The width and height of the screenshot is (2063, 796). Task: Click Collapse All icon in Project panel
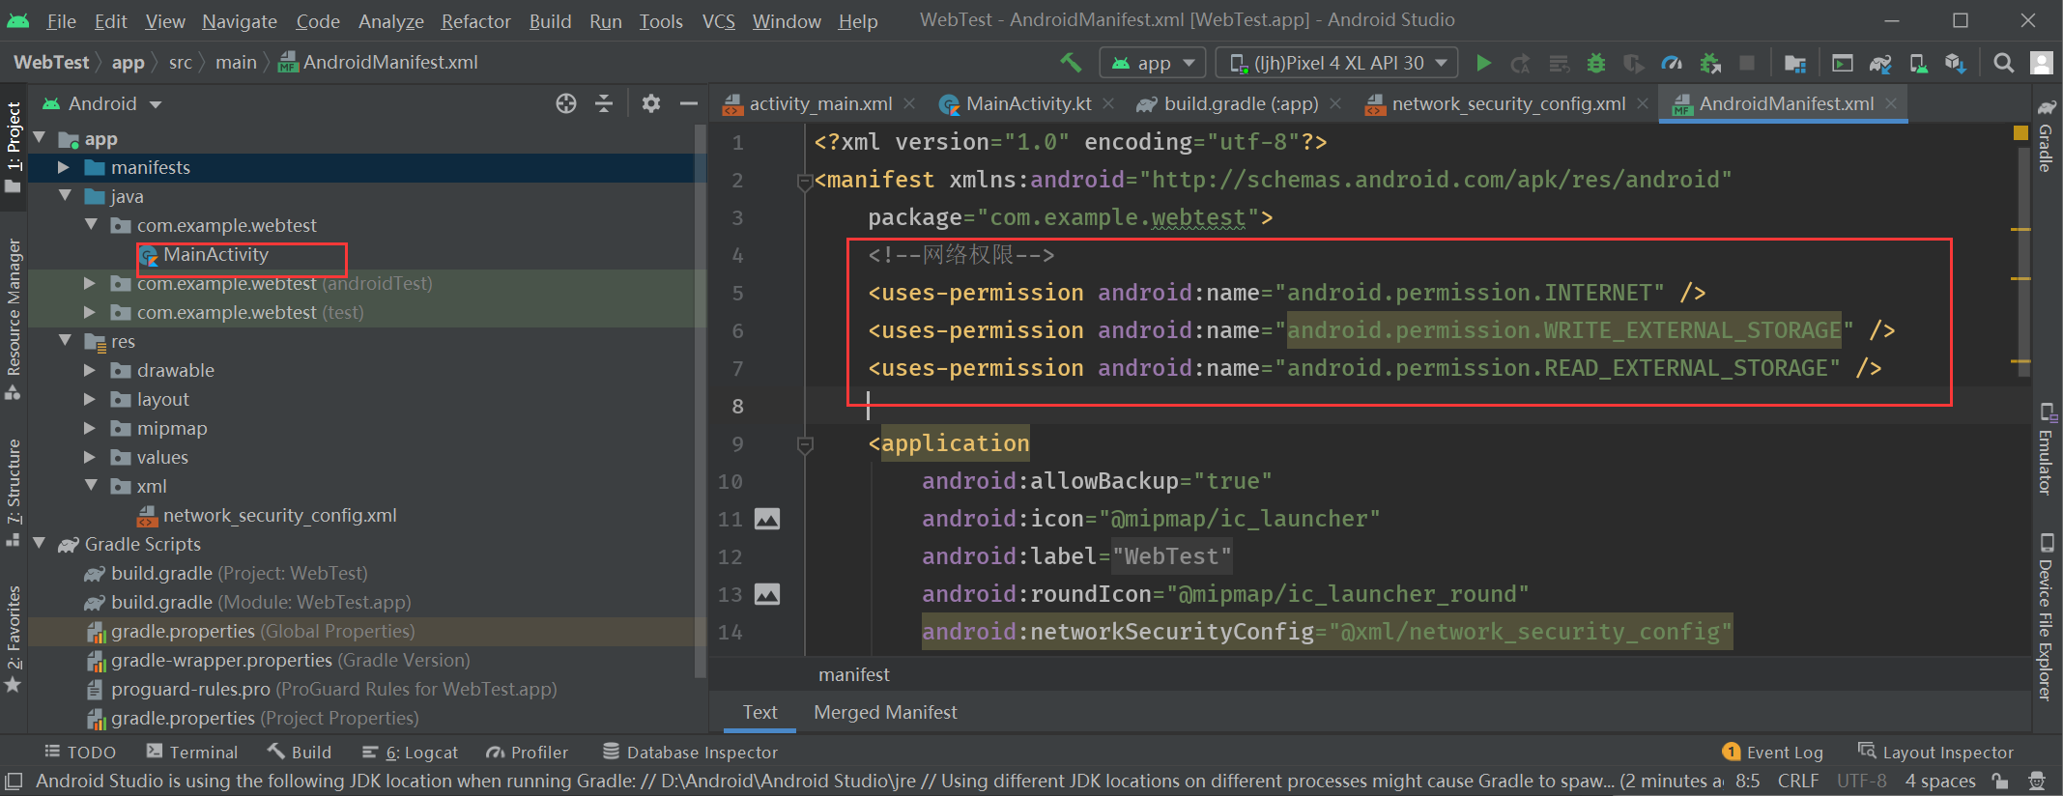point(604,103)
